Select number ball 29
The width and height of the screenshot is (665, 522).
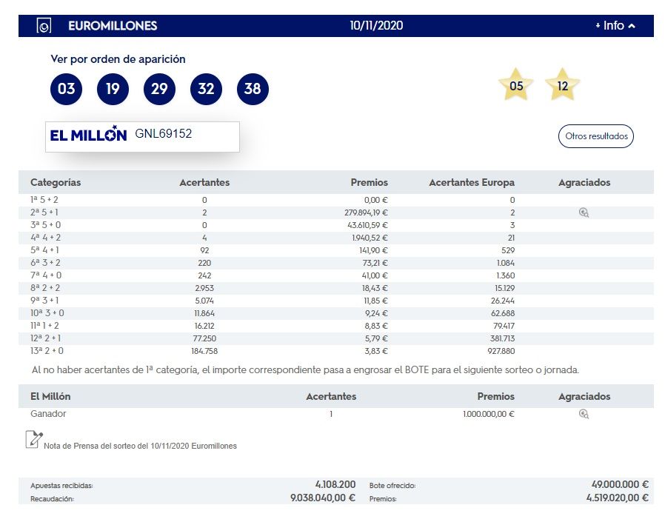click(159, 89)
